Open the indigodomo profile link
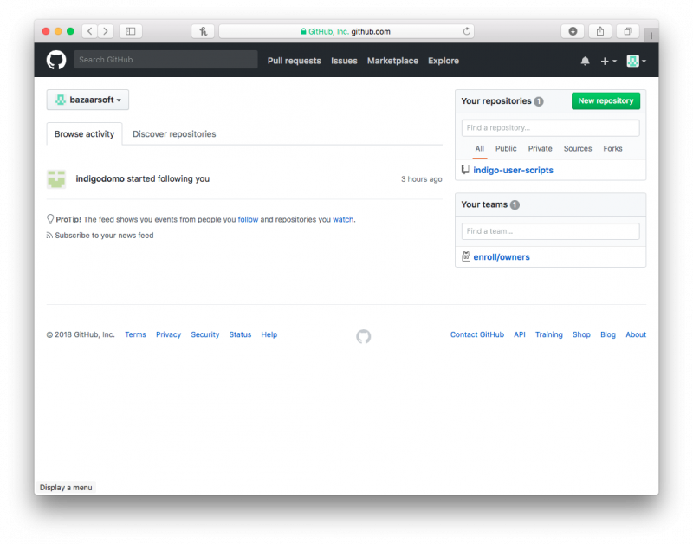 [x=100, y=178]
